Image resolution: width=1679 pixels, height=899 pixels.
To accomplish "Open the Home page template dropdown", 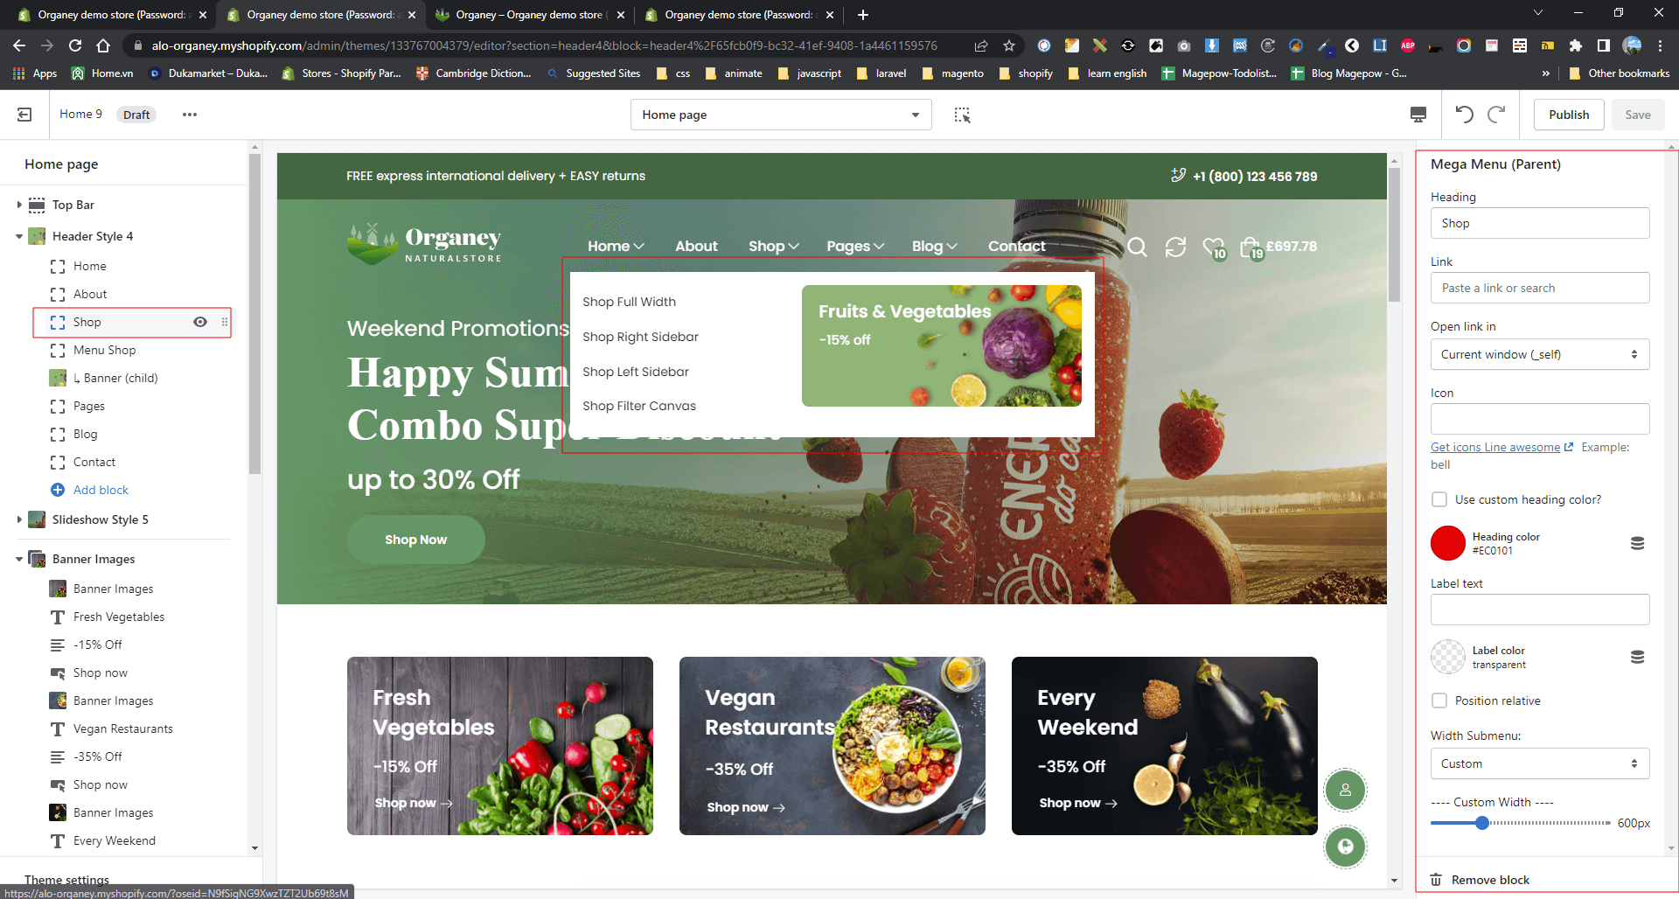I will 780,115.
